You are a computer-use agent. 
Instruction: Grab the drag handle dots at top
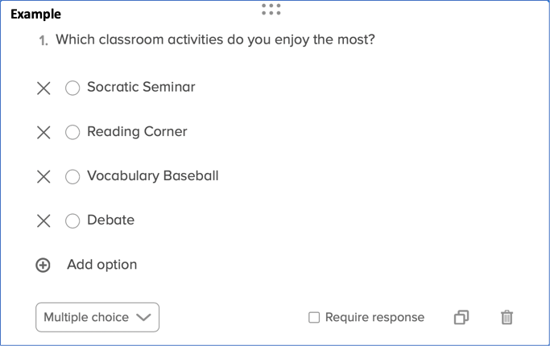(x=271, y=10)
